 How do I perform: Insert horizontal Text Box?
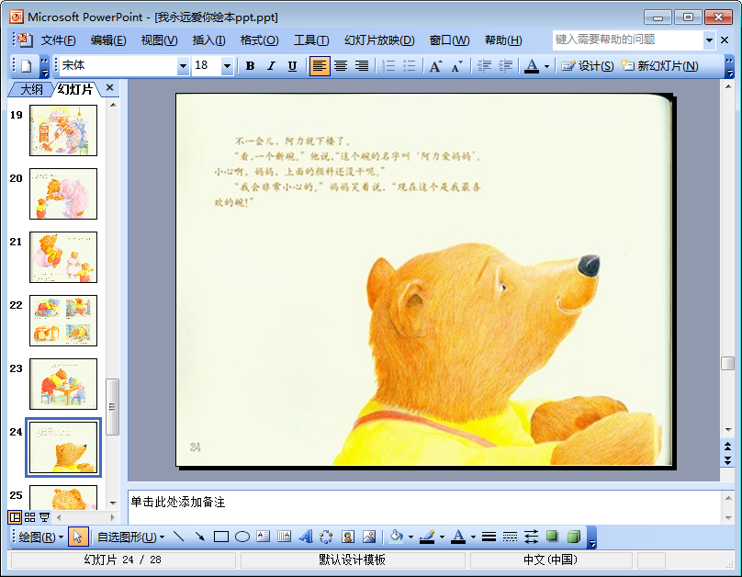264,537
